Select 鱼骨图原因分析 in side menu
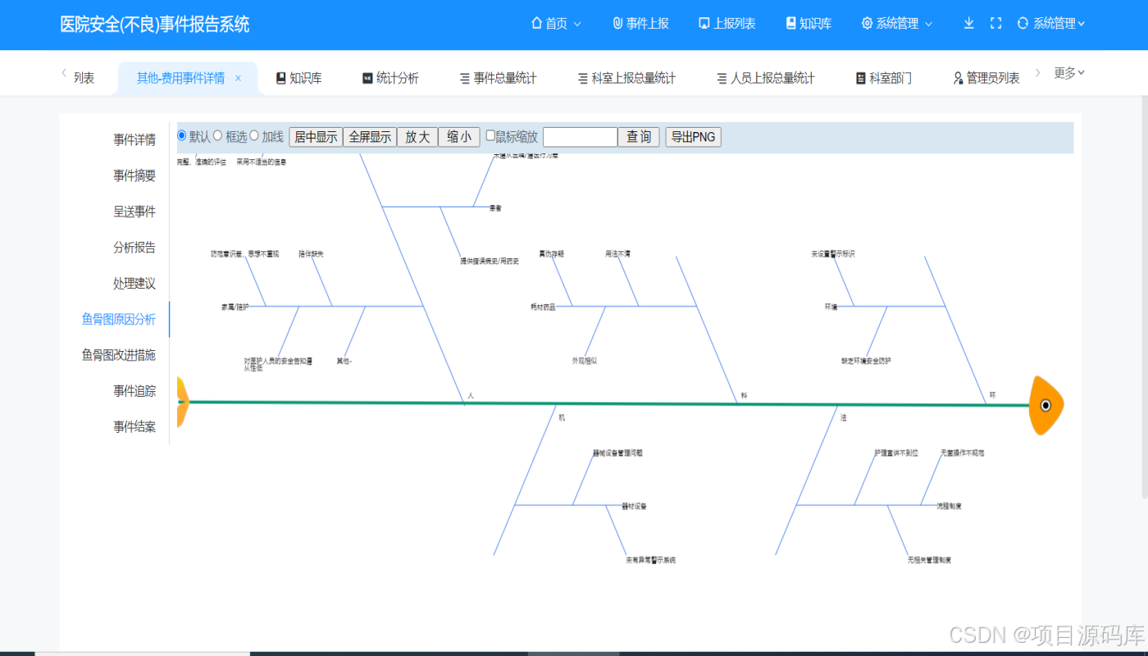1148x656 pixels. pyautogui.click(x=119, y=319)
